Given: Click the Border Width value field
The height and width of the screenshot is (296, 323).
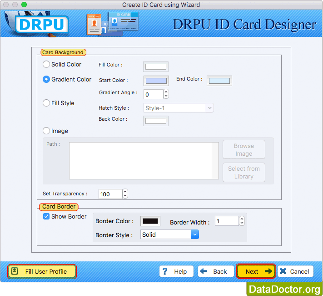Looking at the screenshot, I should [x=227, y=221].
